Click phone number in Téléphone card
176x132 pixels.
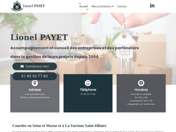point(88,94)
